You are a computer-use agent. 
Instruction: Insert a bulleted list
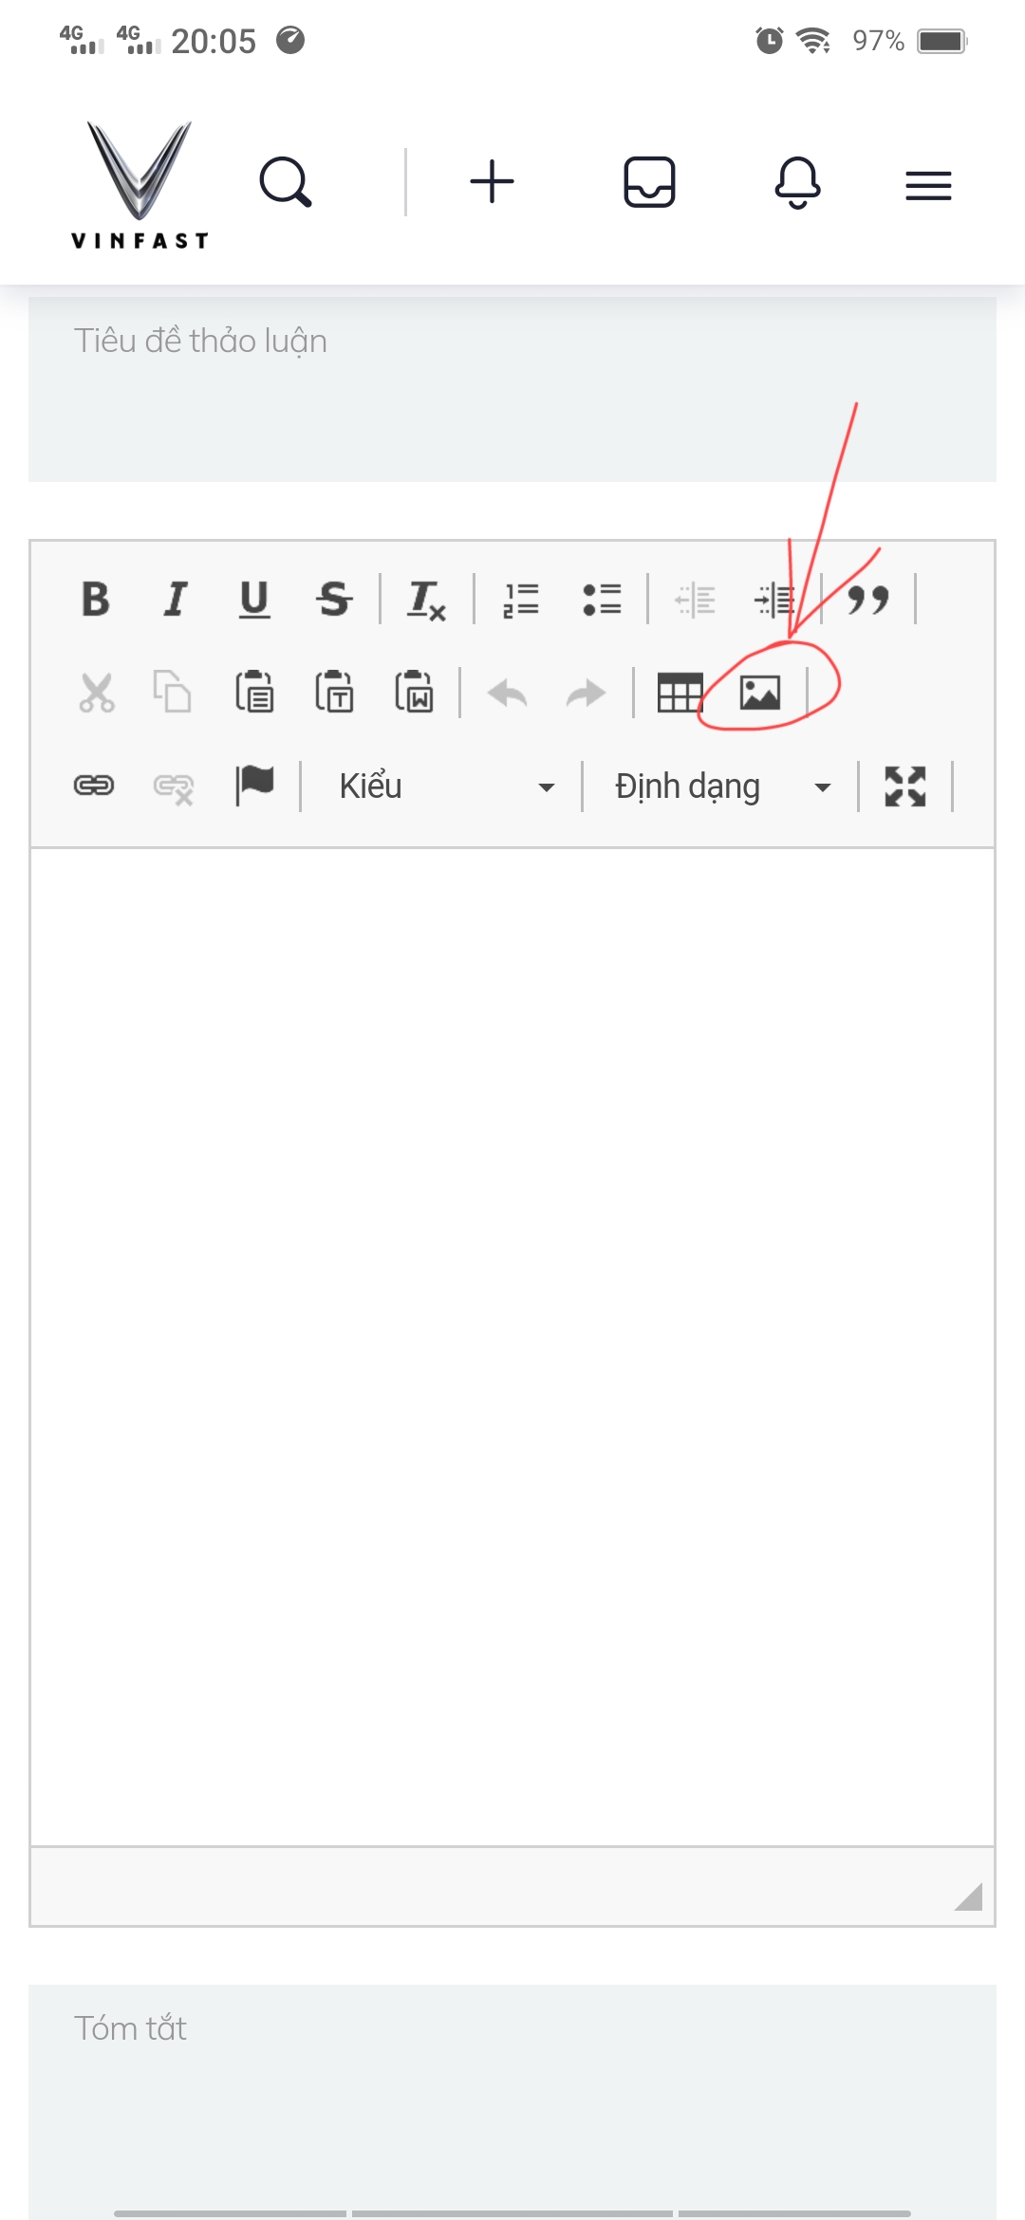(602, 600)
